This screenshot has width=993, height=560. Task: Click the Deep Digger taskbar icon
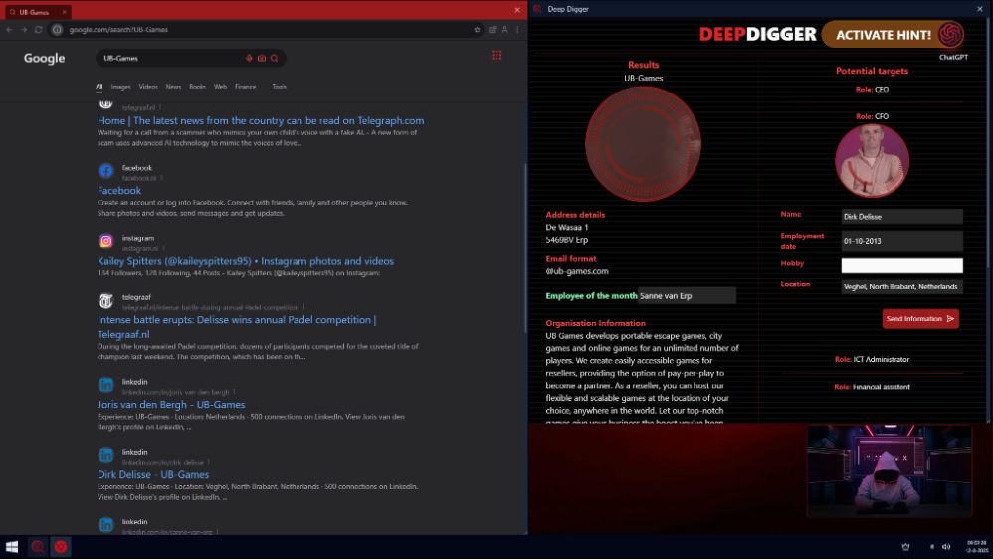38,547
